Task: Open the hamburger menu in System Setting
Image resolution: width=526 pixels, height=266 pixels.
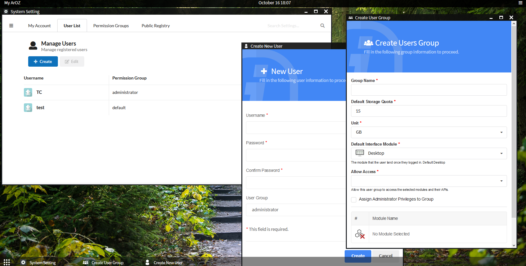Action: (x=11, y=26)
